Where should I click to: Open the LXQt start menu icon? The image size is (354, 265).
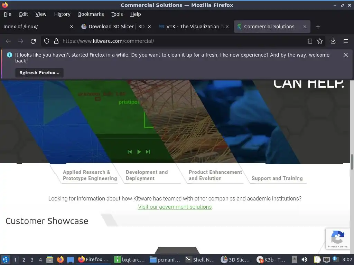[6, 259]
